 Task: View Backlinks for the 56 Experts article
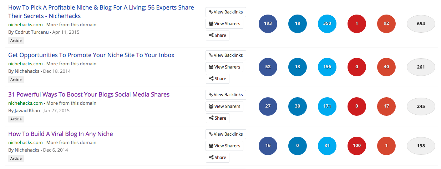(x=226, y=12)
